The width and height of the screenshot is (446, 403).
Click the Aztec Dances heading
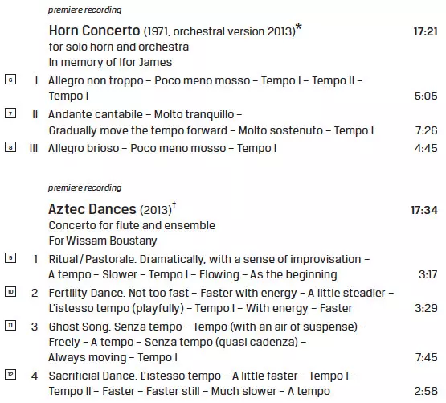coord(92,209)
